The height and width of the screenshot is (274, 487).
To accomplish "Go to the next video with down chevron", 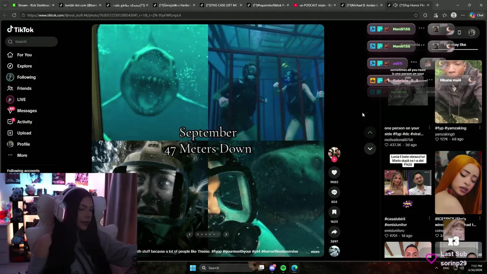I will point(370,148).
